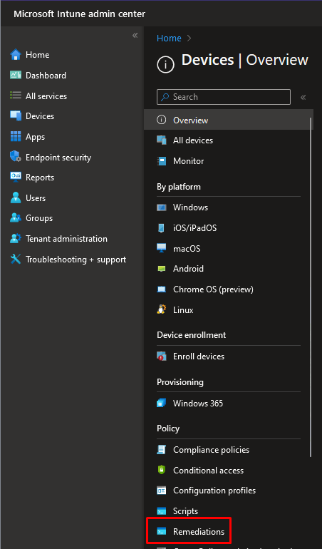Viewport: 322px width, 549px height.
Task: Click the Enroll devices icon
Action: [x=161, y=356]
